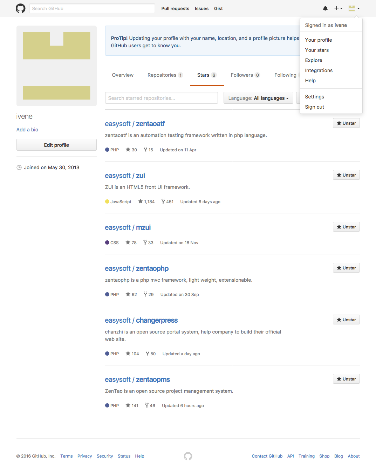Image resolution: width=376 pixels, height=473 pixels.
Task: Switch to the Overview tab
Action: [x=123, y=75]
